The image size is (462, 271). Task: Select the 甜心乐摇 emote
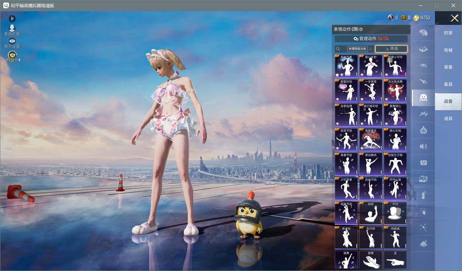tap(395, 139)
